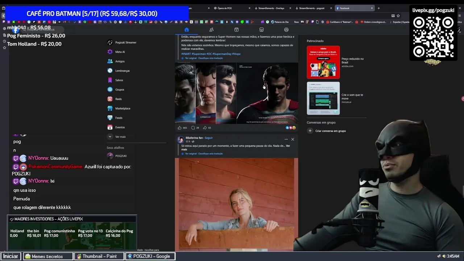The image size is (464, 261).
Task: Click Ver original on Superman post
Action: [191, 58]
